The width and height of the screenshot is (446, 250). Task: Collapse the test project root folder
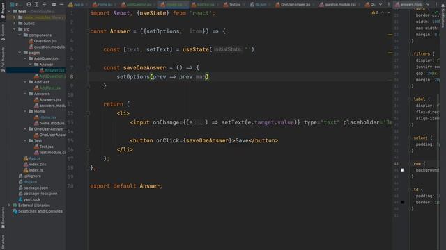point(9,12)
